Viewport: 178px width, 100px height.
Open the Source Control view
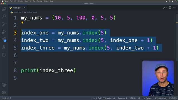pos(4,24)
